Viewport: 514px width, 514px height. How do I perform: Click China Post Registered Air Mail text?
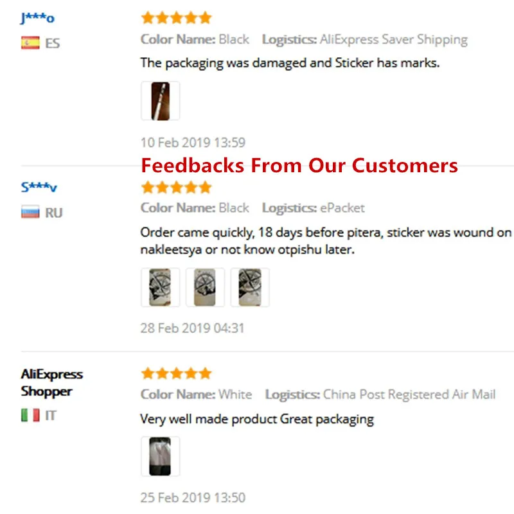pyautogui.click(x=409, y=394)
